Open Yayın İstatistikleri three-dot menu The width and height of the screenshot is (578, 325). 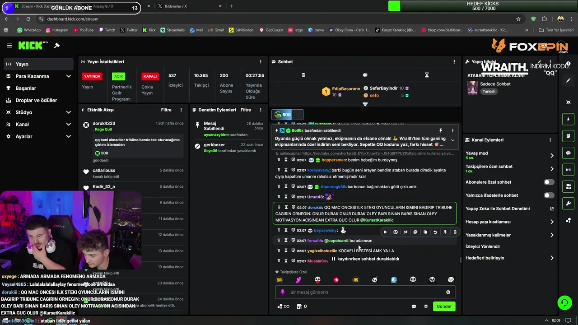[x=261, y=61]
